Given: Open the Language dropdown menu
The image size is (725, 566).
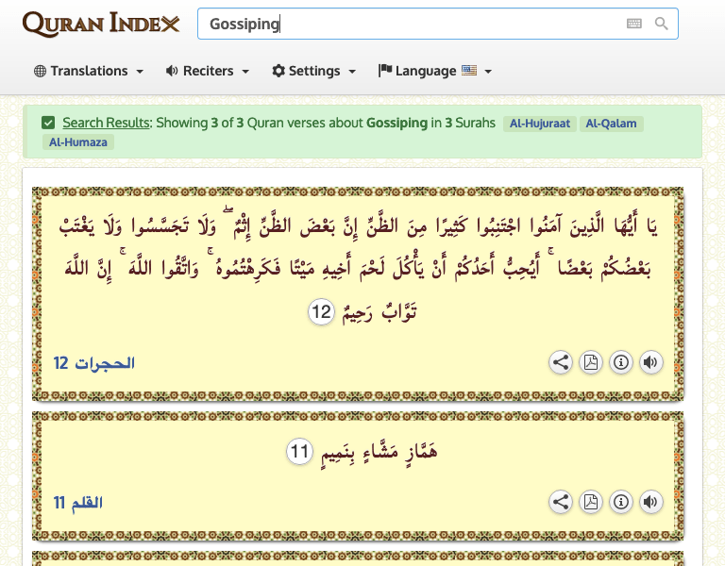Looking at the screenshot, I should coord(434,71).
